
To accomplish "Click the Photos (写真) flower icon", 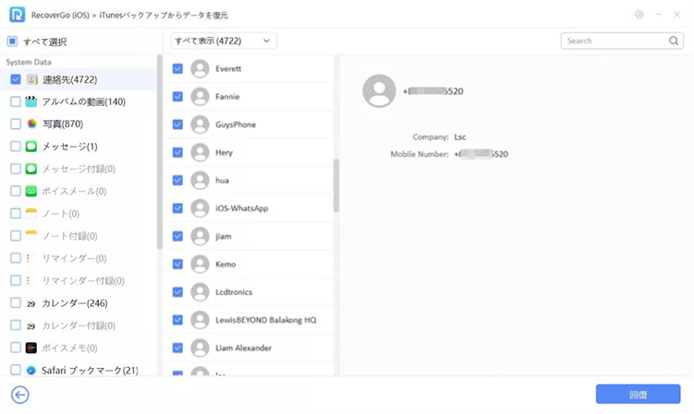I will coord(31,124).
